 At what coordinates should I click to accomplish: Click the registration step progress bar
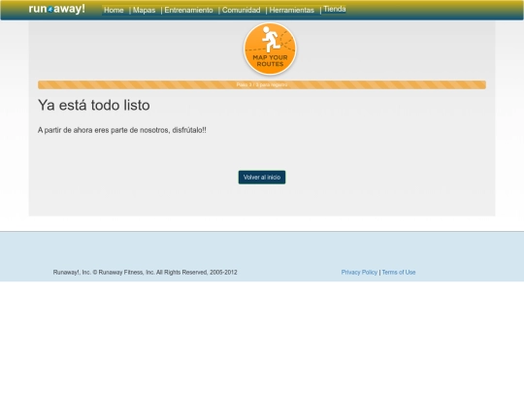pyautogui.click(x=262, y=84)
